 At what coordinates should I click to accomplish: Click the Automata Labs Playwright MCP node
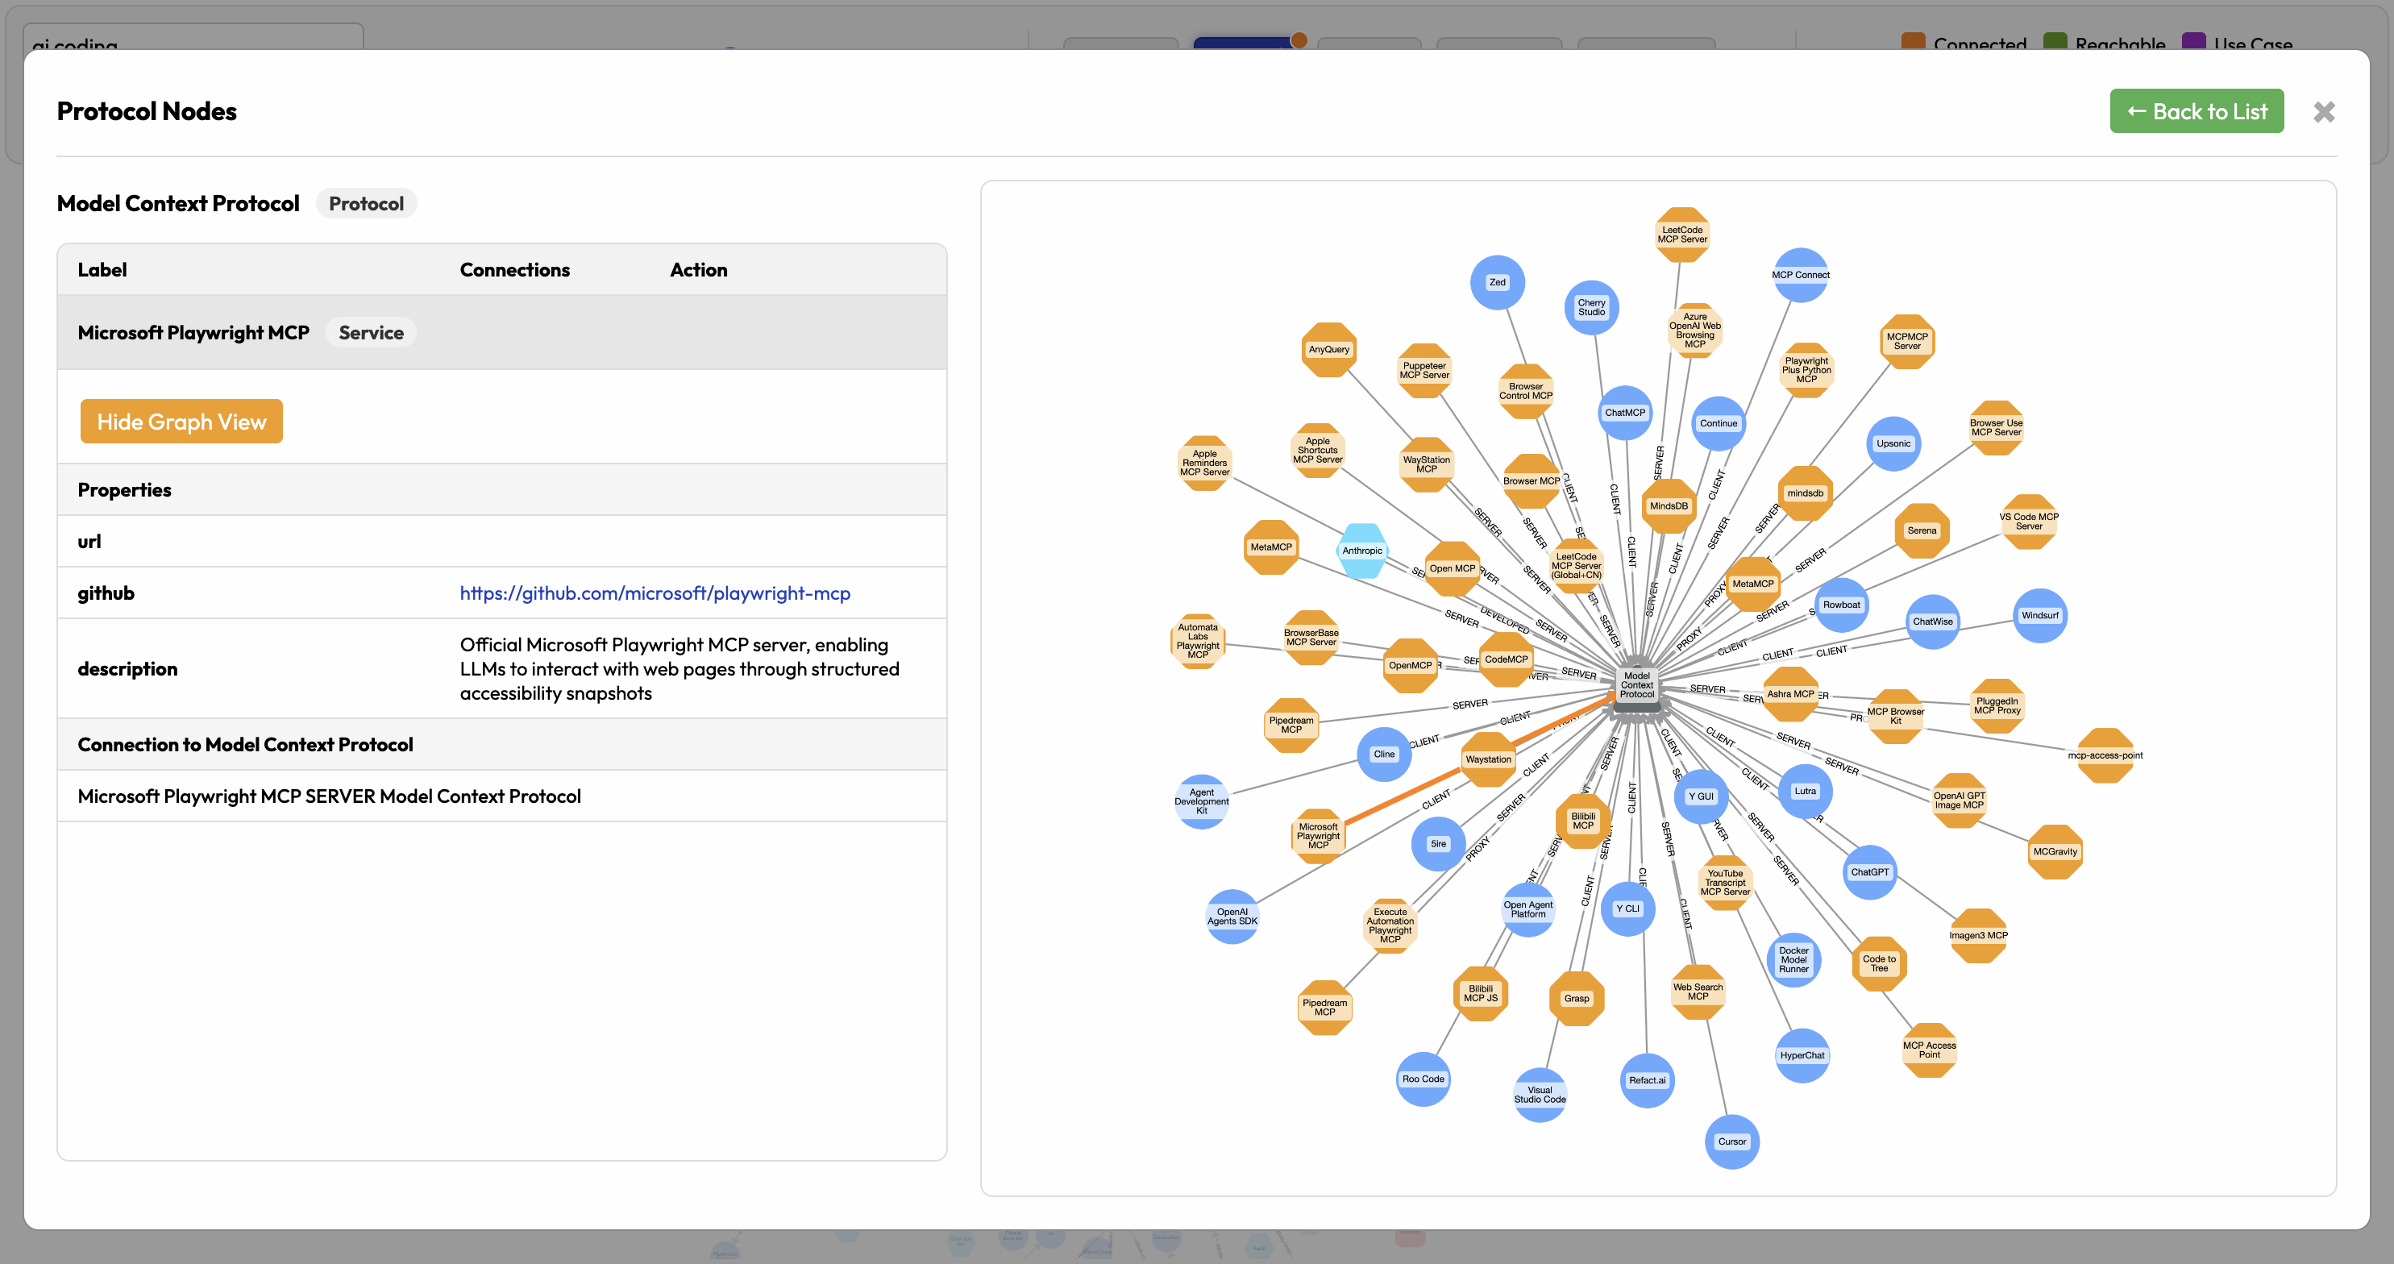pyautogui.click(x=1198, y=642)
